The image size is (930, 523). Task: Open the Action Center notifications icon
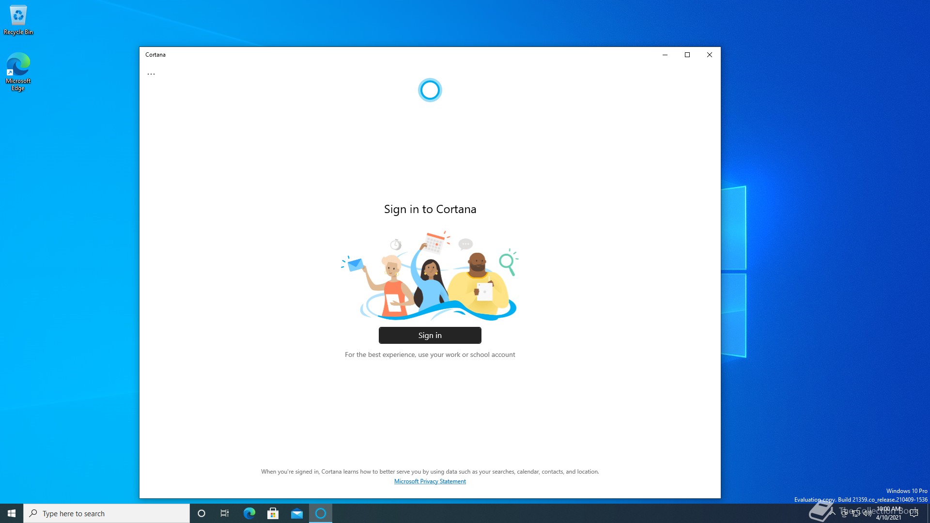(914, 513)
